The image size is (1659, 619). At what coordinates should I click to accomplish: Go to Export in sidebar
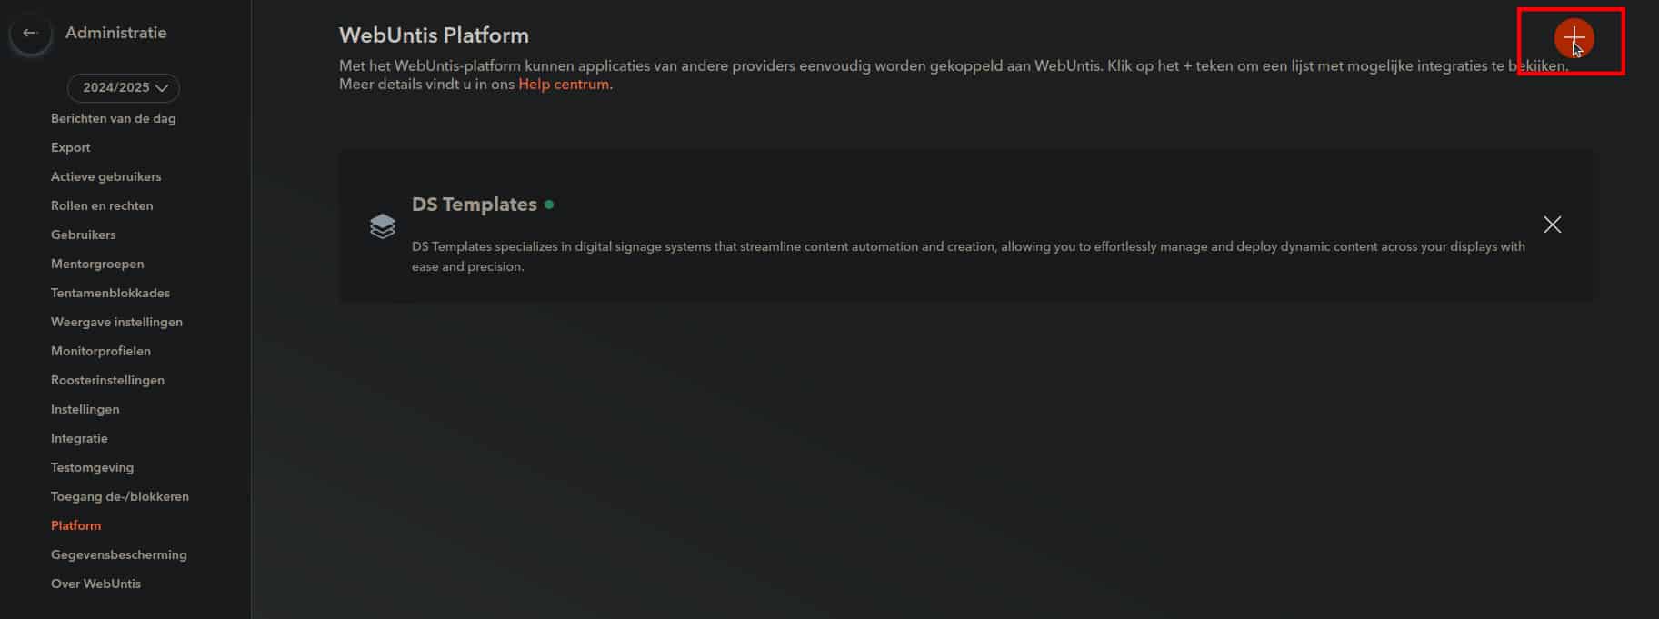pos(71,147)
